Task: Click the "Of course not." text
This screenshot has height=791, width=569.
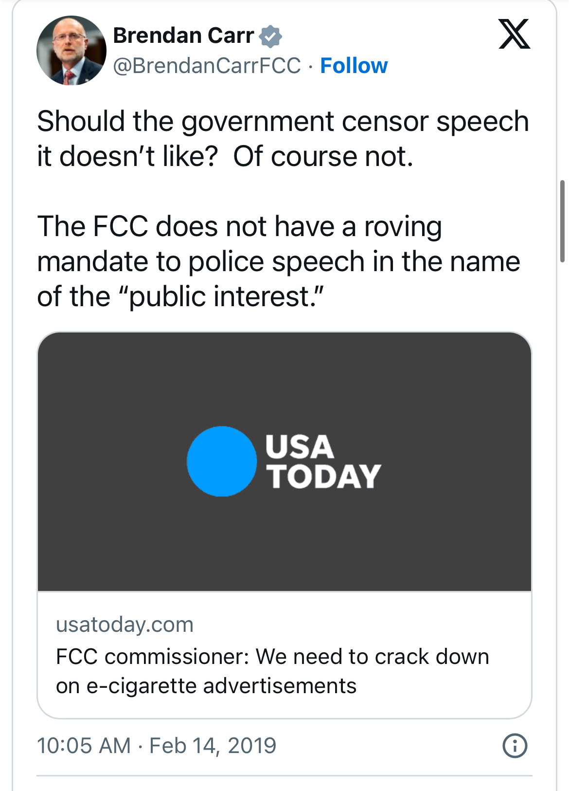Action: (x=323, y=157)
